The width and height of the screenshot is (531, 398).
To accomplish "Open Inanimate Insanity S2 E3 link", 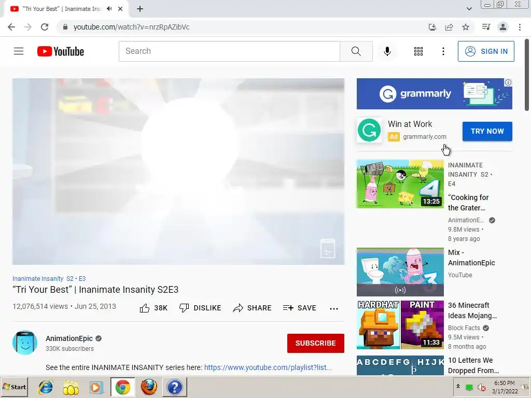I will pos(49,278).
